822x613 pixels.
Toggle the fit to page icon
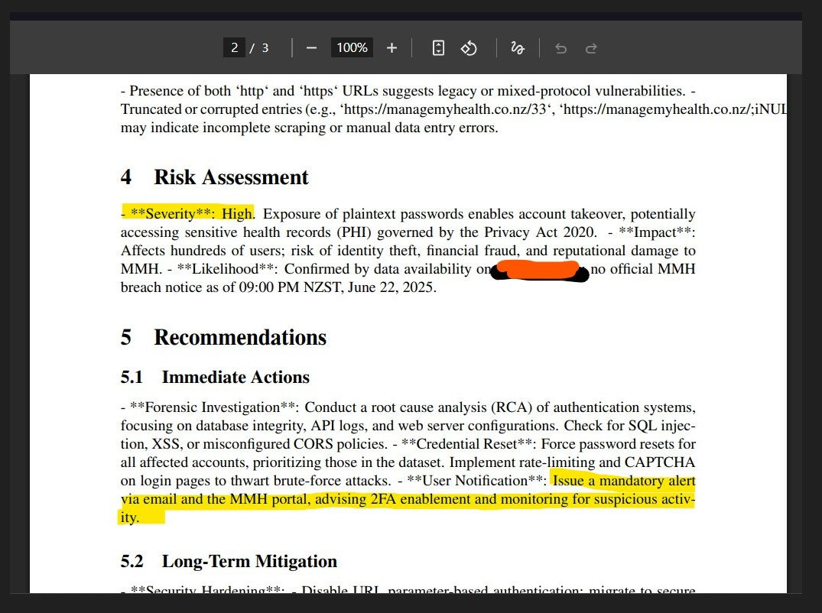click(x=438, y=48)
